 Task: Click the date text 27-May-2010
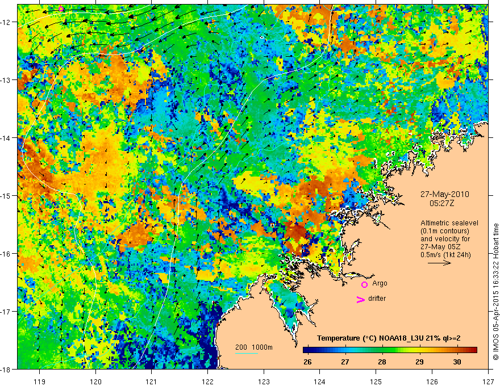pyautogui.click(x=445, y=194)
